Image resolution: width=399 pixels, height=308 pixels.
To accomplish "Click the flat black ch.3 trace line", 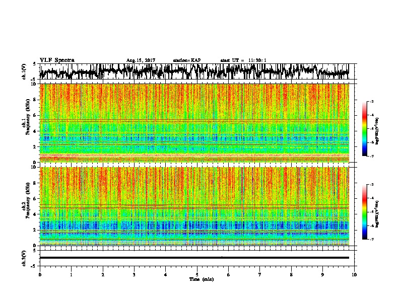I will click(x=194, y=258).
